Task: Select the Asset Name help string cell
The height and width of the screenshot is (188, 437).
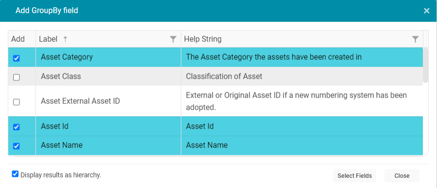Action: tap(302, 145)
